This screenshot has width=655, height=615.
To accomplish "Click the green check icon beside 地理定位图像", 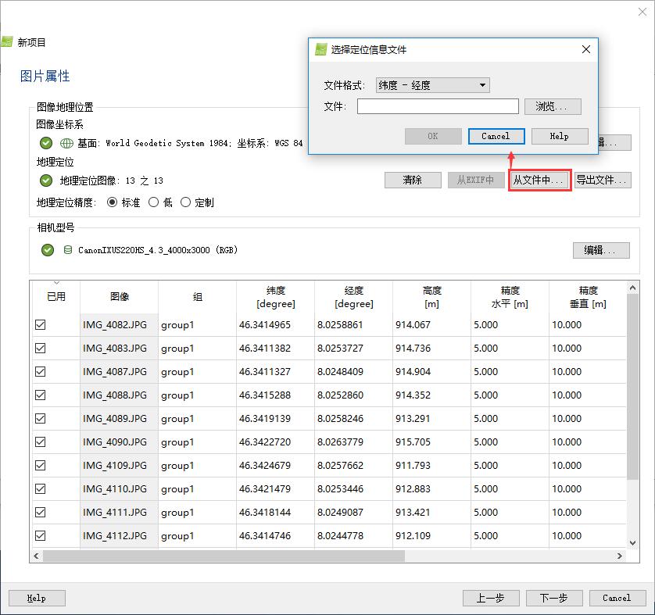I will (46, 181).
